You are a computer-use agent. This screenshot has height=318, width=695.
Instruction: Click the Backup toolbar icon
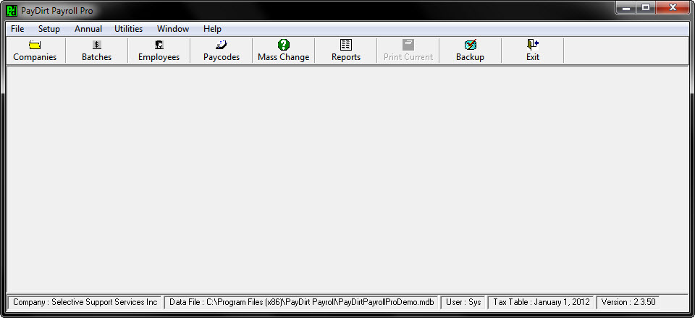470,45
